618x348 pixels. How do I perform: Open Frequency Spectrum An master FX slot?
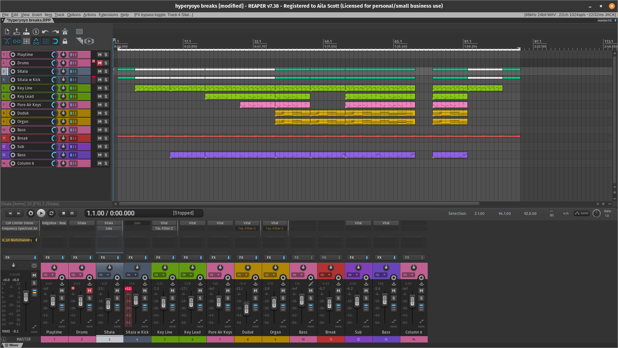tap(20, 229)
